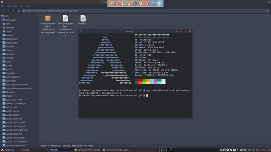Click the light blue swatch in neofetch palette

[152, 81]
